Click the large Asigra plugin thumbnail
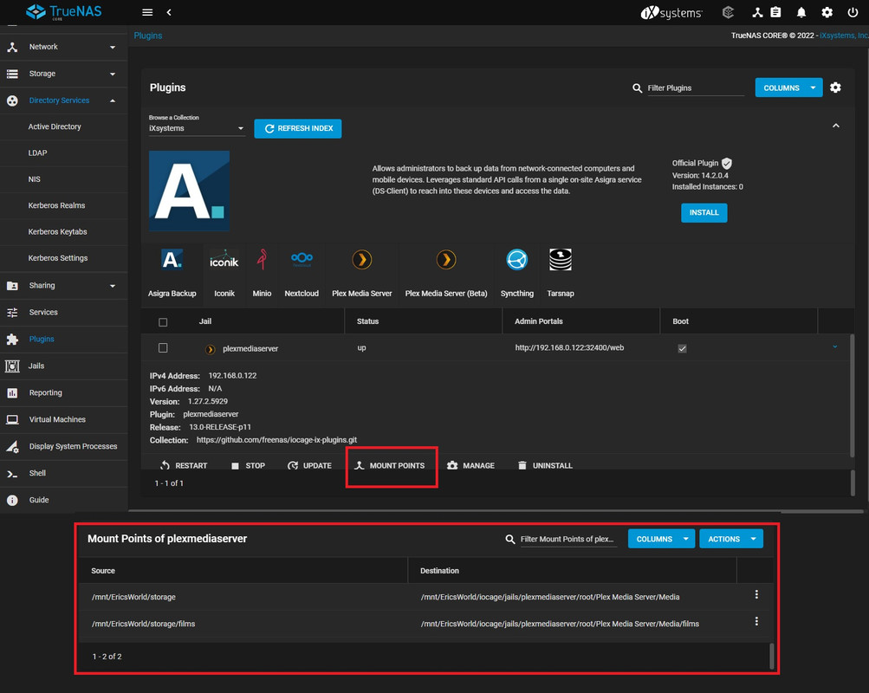The height and width of the screenshot is (693, 869). pos(189,191)
